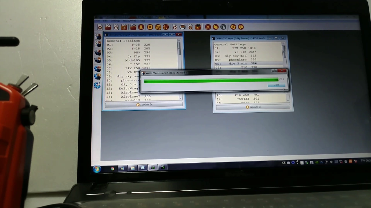
Task: Click the Print toolbar icon
Action: (x=183, y=27)
